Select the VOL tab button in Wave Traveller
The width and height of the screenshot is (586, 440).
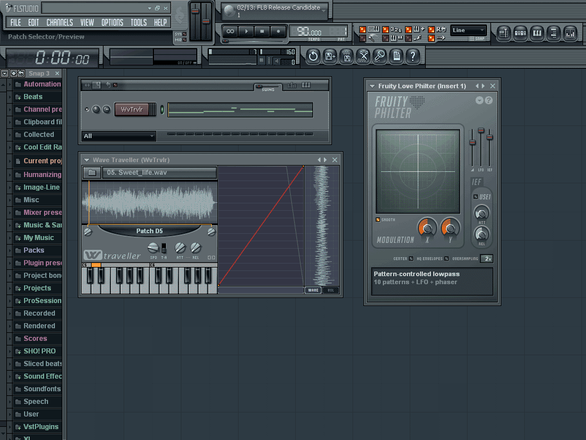coord(331,290)
